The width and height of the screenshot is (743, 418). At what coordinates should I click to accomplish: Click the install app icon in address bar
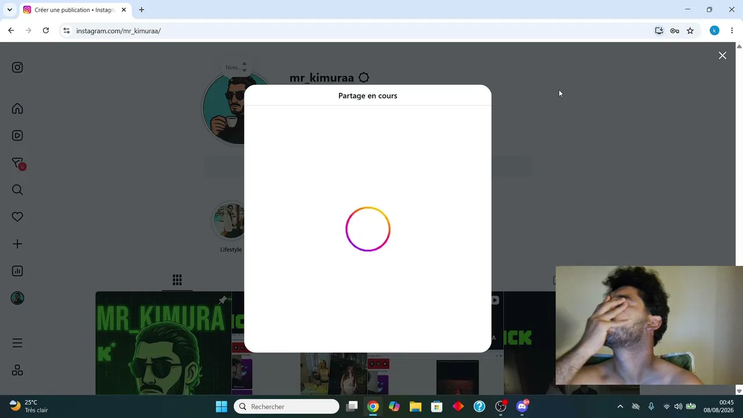(659, 31)
